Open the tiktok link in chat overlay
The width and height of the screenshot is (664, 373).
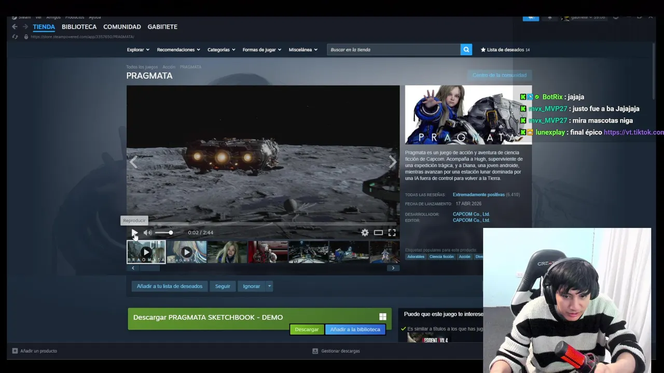[x=634, y=133]
